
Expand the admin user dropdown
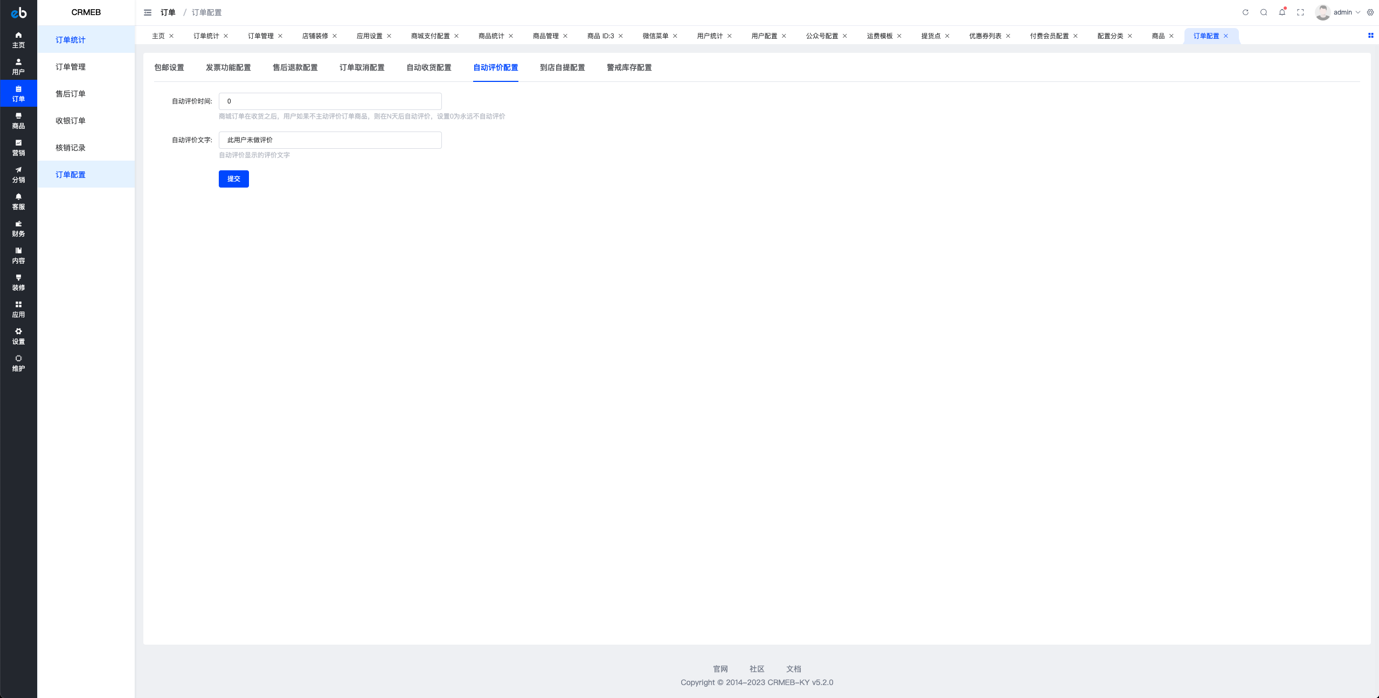pos(1343,12)
